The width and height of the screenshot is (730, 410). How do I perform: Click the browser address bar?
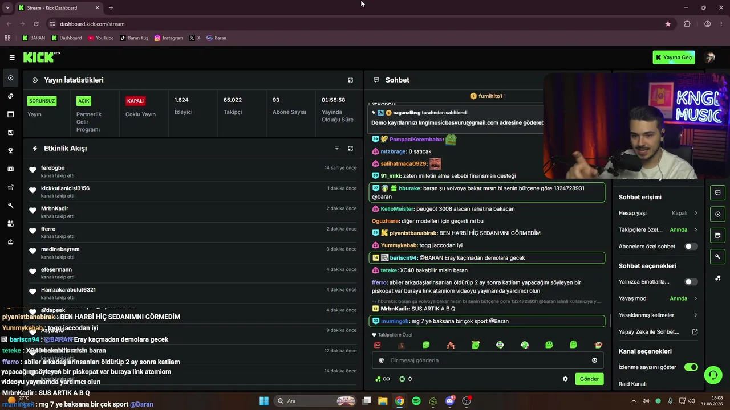pyautogui.click(x=358, y=24)
